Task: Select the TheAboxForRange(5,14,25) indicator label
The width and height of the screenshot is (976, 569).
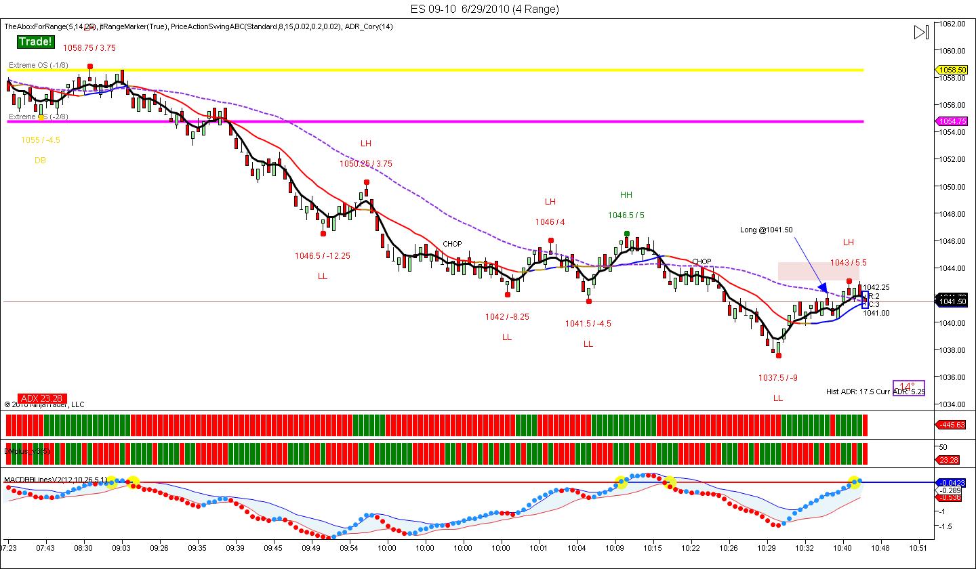Action: pyautogui.click(x=50, y=26)
